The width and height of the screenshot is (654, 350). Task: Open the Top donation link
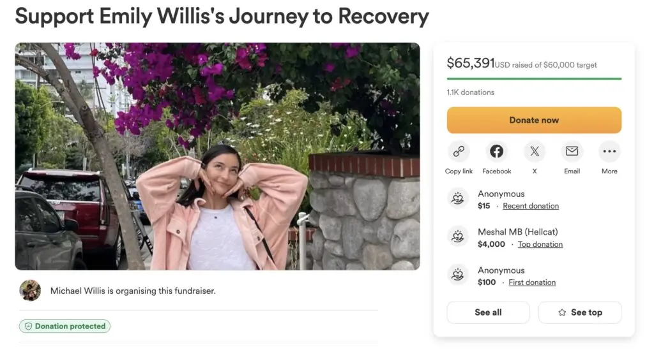(x=540, y=244)
